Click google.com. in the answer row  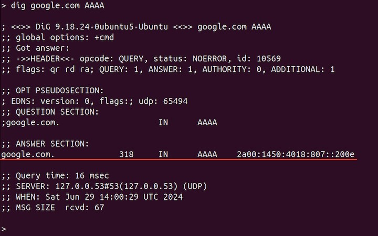[x=27, y=155]
